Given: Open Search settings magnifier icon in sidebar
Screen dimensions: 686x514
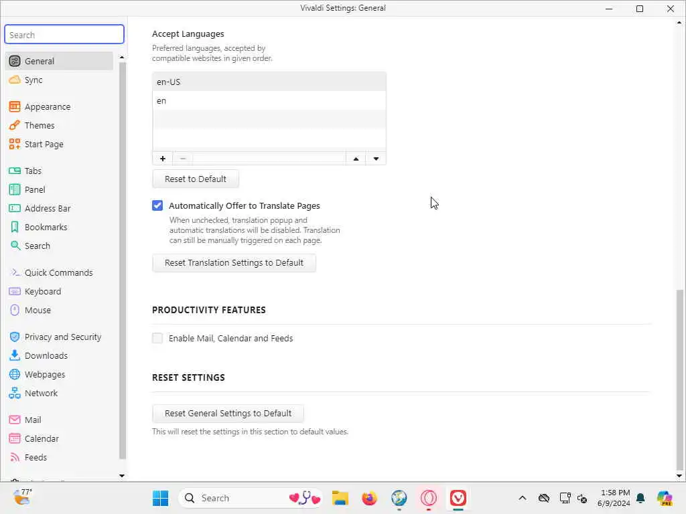Looking at the screenshot, I should point(15,246).
